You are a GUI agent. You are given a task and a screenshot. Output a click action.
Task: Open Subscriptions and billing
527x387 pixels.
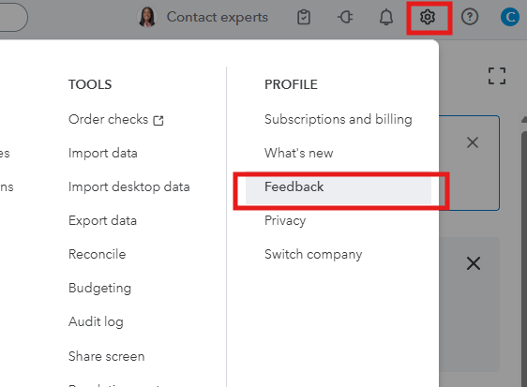click(339, 119)
